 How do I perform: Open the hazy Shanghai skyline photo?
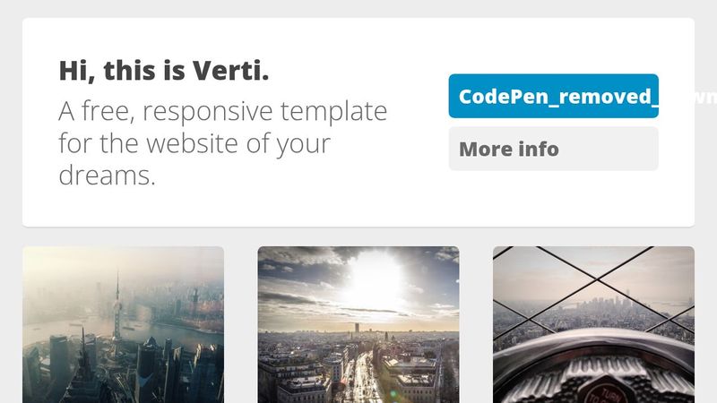point(123,324)
